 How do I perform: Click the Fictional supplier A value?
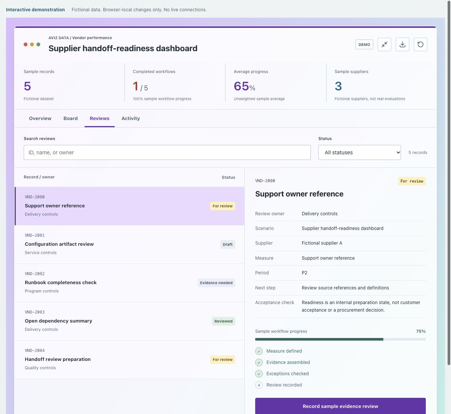322,243
